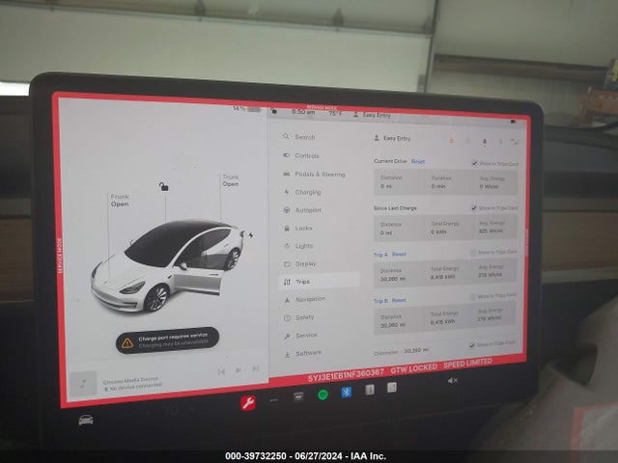Tap the SPEED LIMITED status text

[467, 363]
